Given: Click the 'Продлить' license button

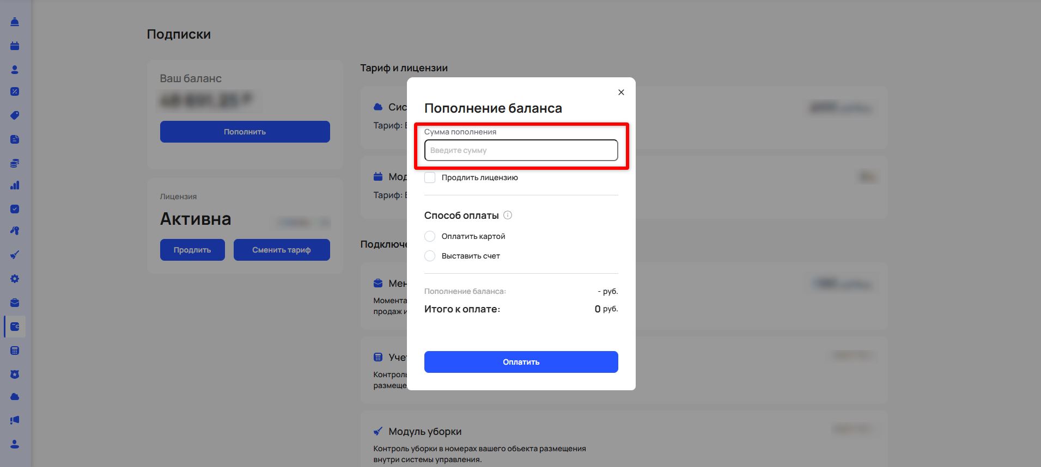Looking at the screenshot, I should (x=192, y=250).
